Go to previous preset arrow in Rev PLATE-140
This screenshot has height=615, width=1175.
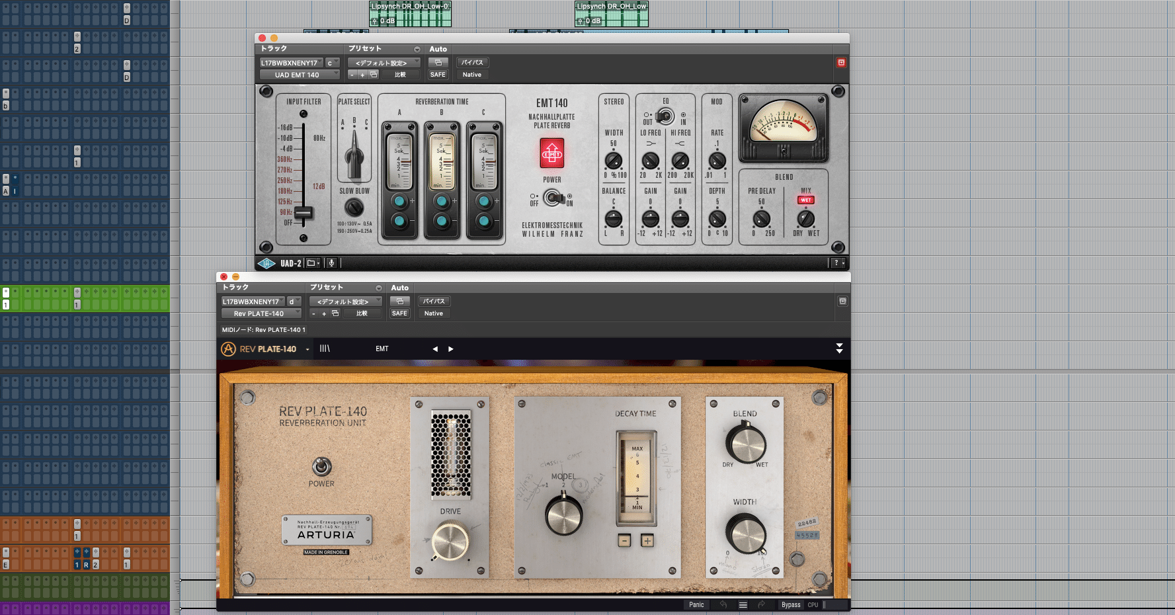click(x=435, y=348)
